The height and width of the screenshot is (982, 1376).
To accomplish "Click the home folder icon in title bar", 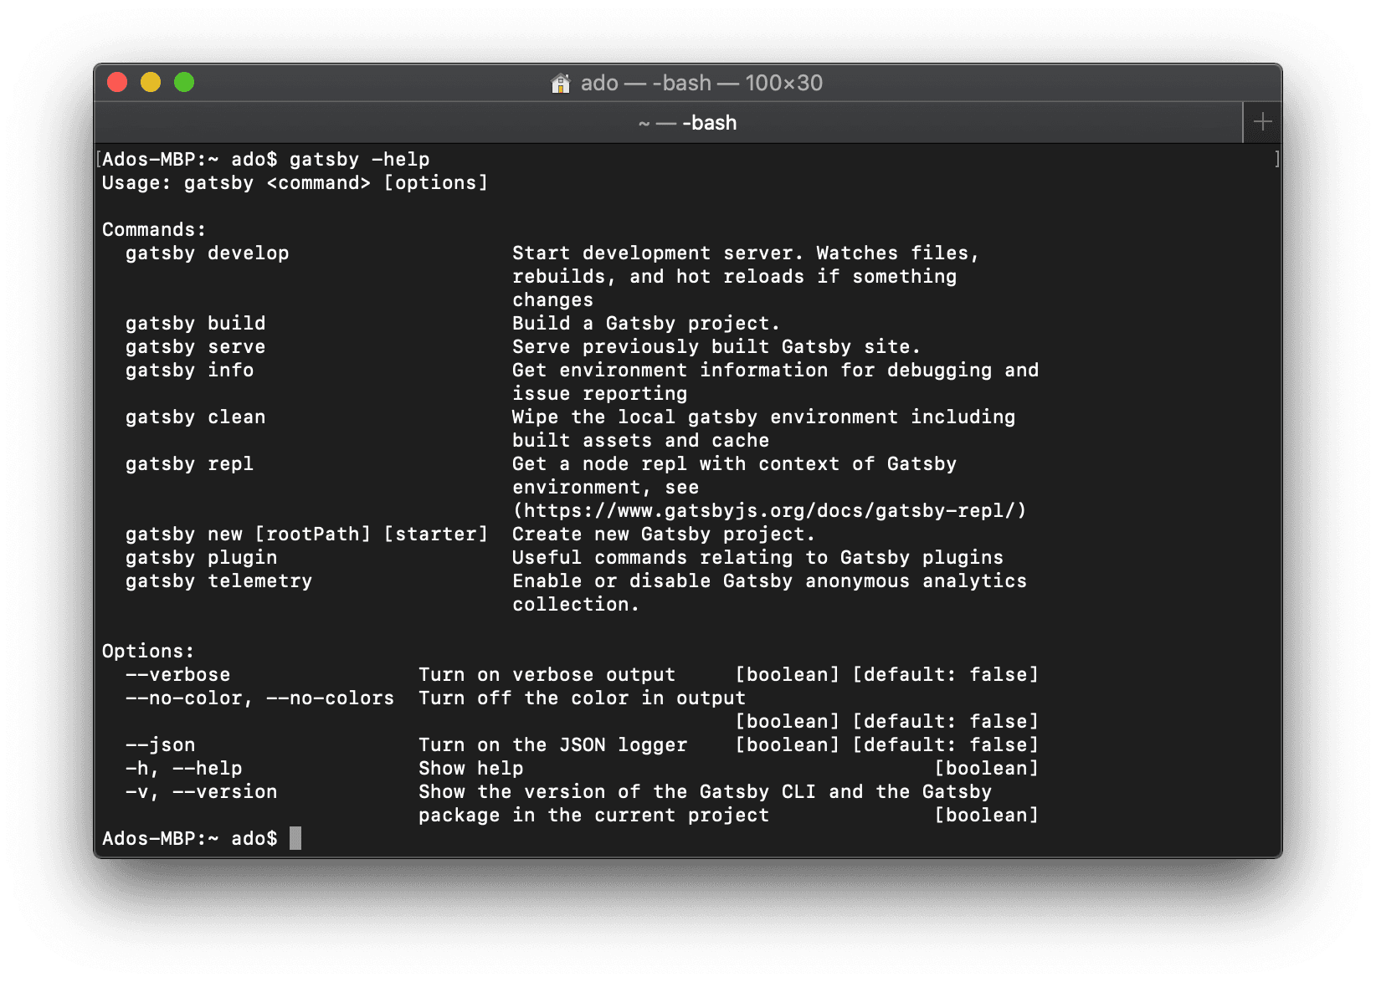I will (x=561, y=83).
